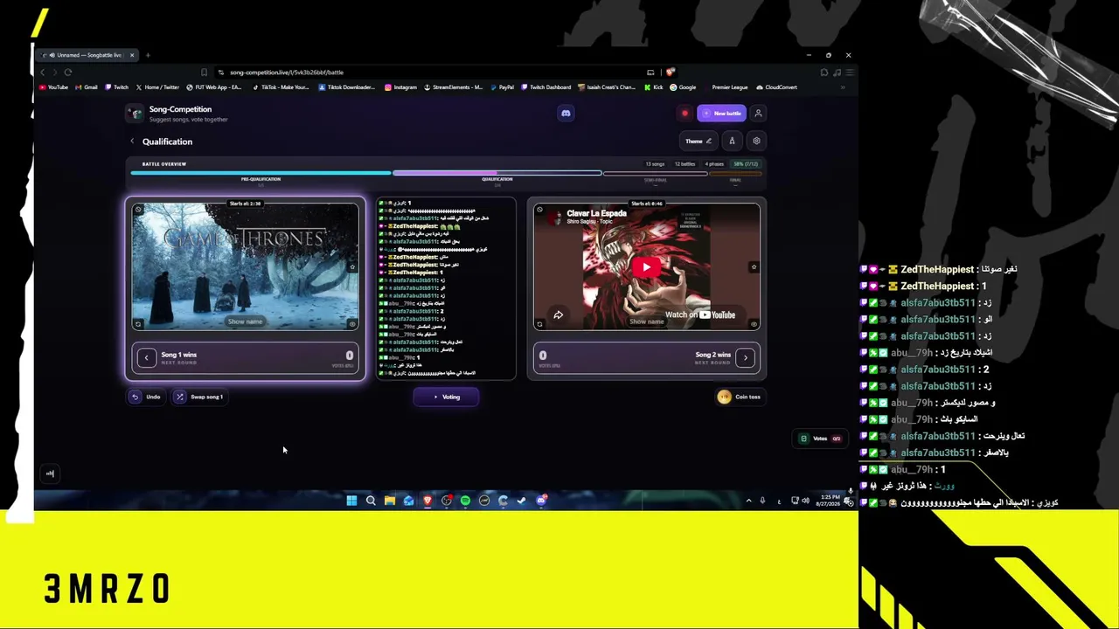Open Spotify from the taskbar
Screen dimensions: 1119x629
(x=465, y=501)
